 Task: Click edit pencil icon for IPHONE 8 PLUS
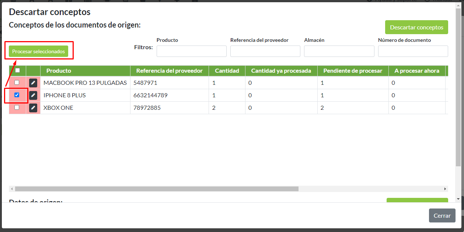(x=33, y=95)
